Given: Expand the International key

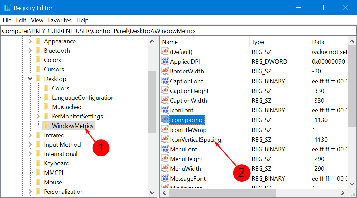Looking at the screenshot, I should tap(30, 154).
